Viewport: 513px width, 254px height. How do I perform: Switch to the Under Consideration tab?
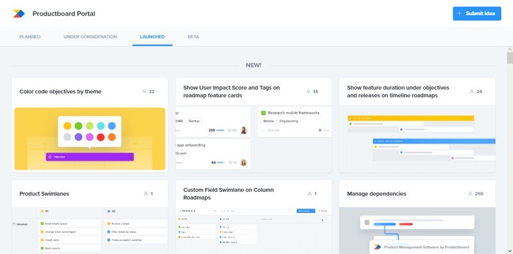(90, 36)
